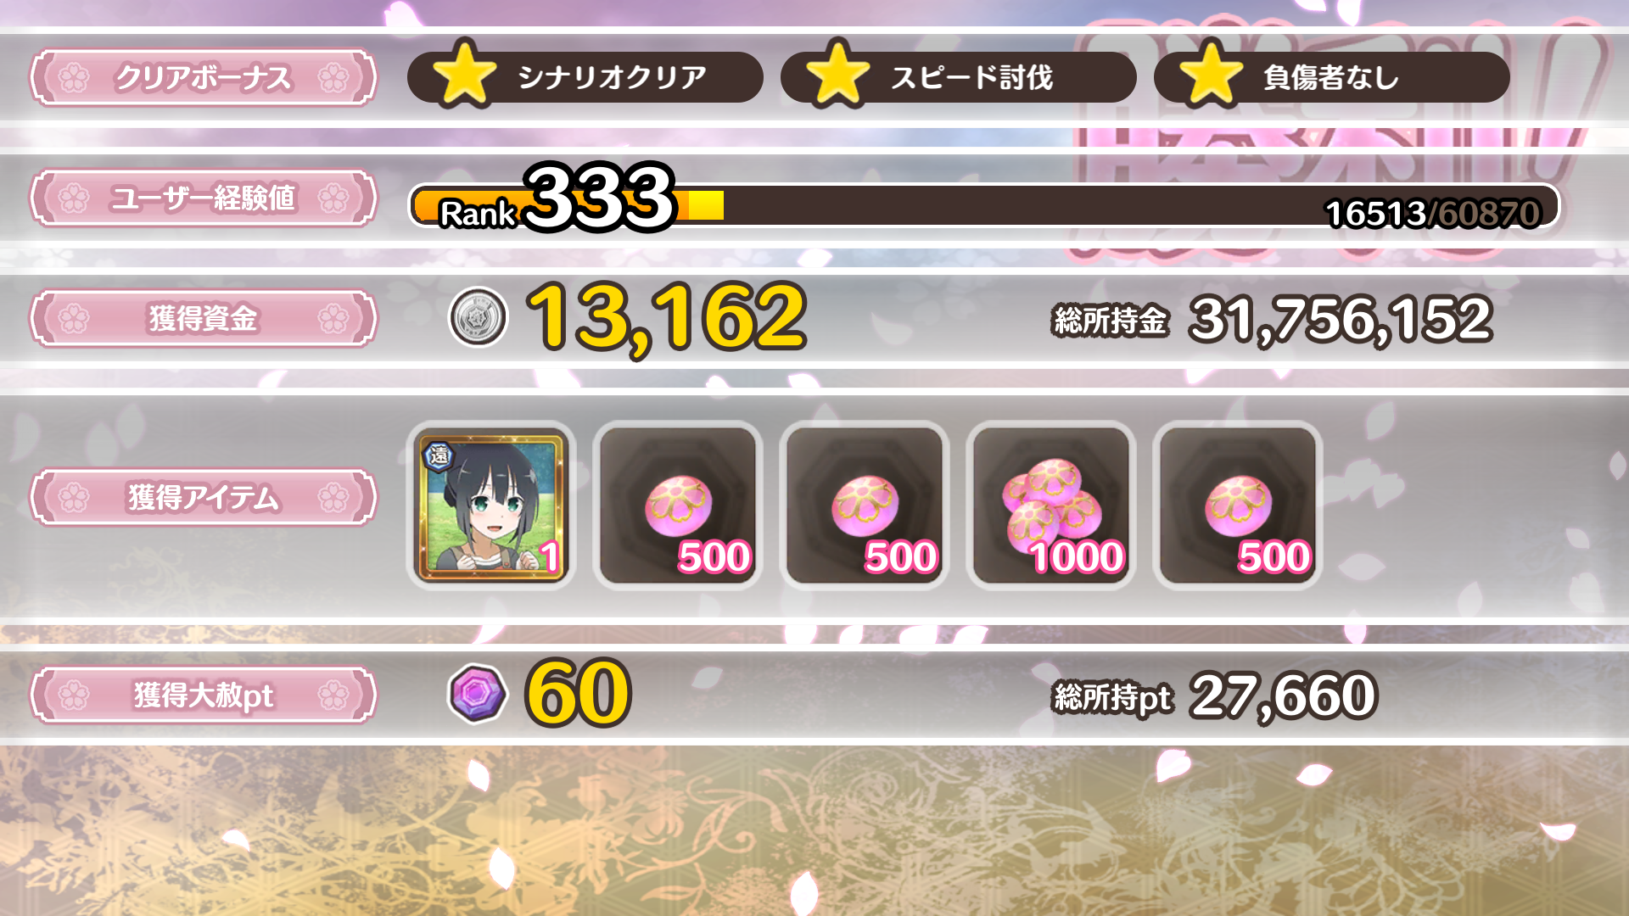The width and height of the screenshot is (1629, 916).
Task: Click the 16513/60870 experience counter
Action: 1432,213
